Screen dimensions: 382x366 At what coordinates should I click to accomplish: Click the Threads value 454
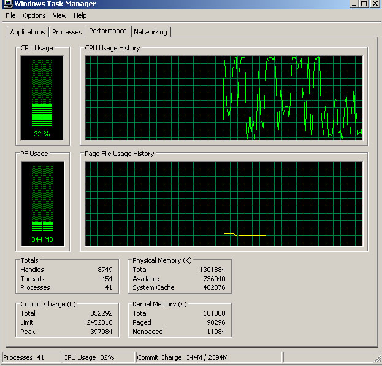click(x=107, y=279)
